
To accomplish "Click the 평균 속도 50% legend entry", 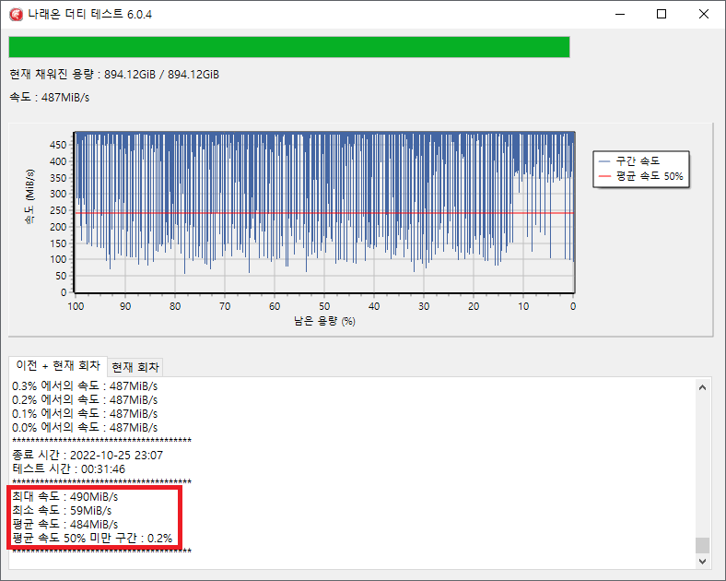I will pyautogui.click(x=641, y=176).
